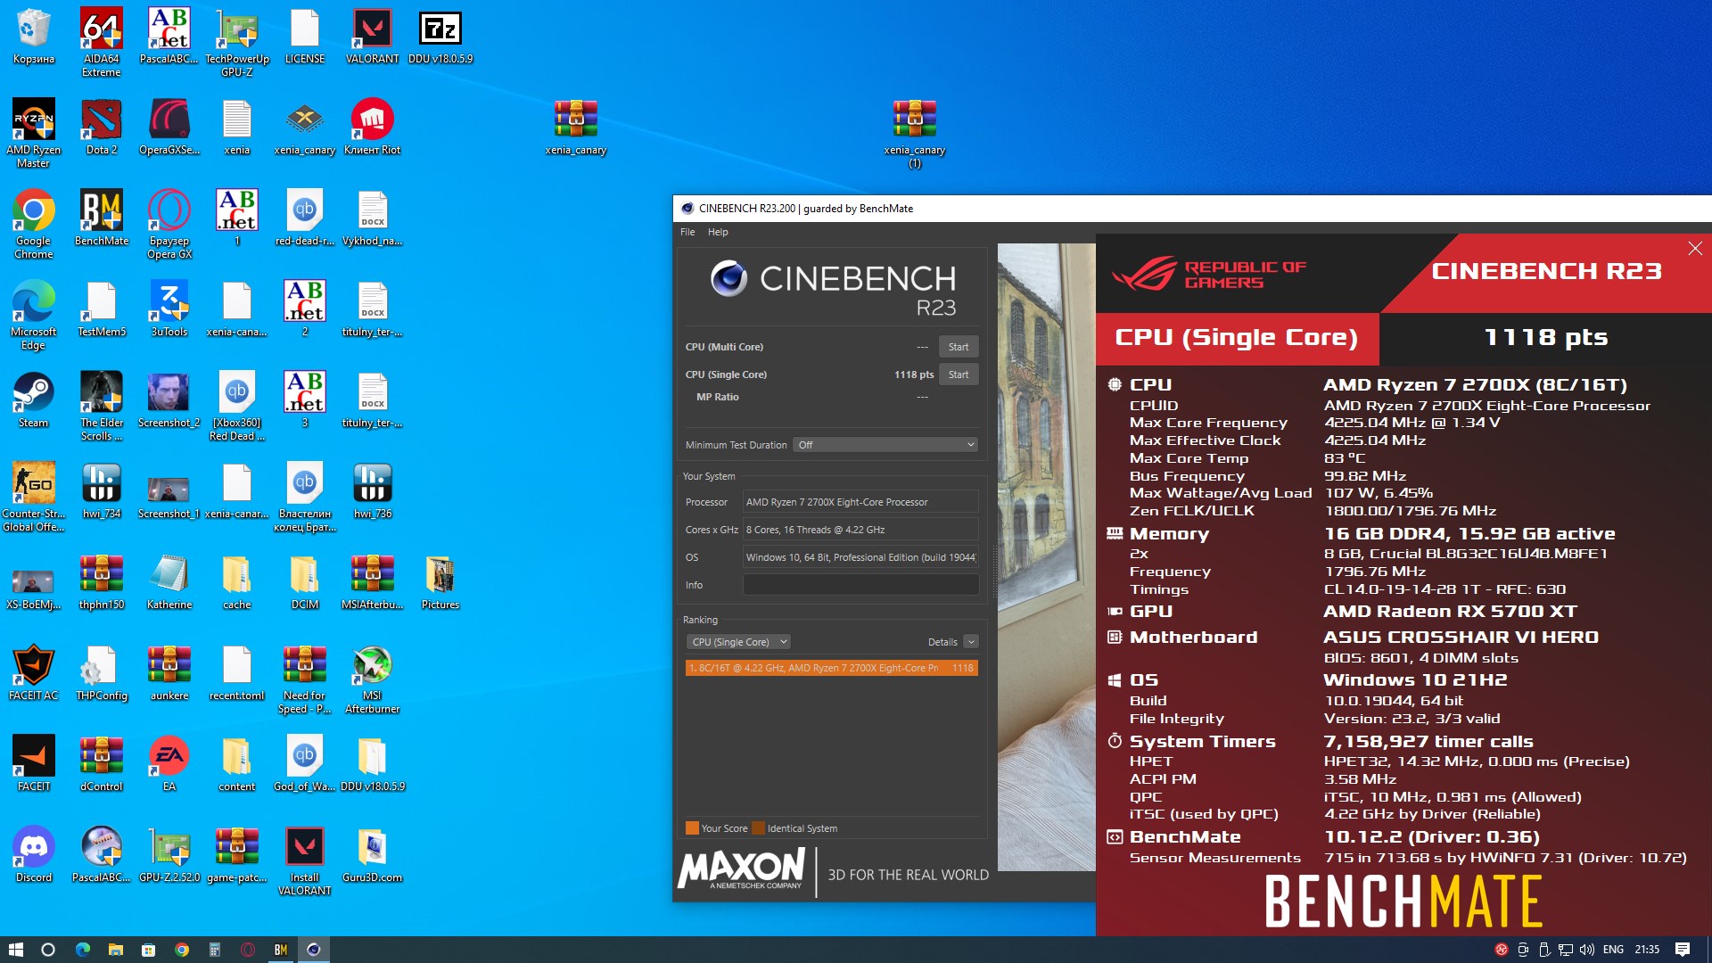Open the notification center icon
Viewport: 1712px width, 963px height.
pos(1683,950)
